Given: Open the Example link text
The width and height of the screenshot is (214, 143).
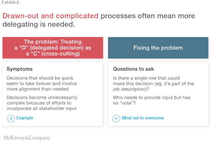Looking at the screenshot, I should click(x=25, y=118).
